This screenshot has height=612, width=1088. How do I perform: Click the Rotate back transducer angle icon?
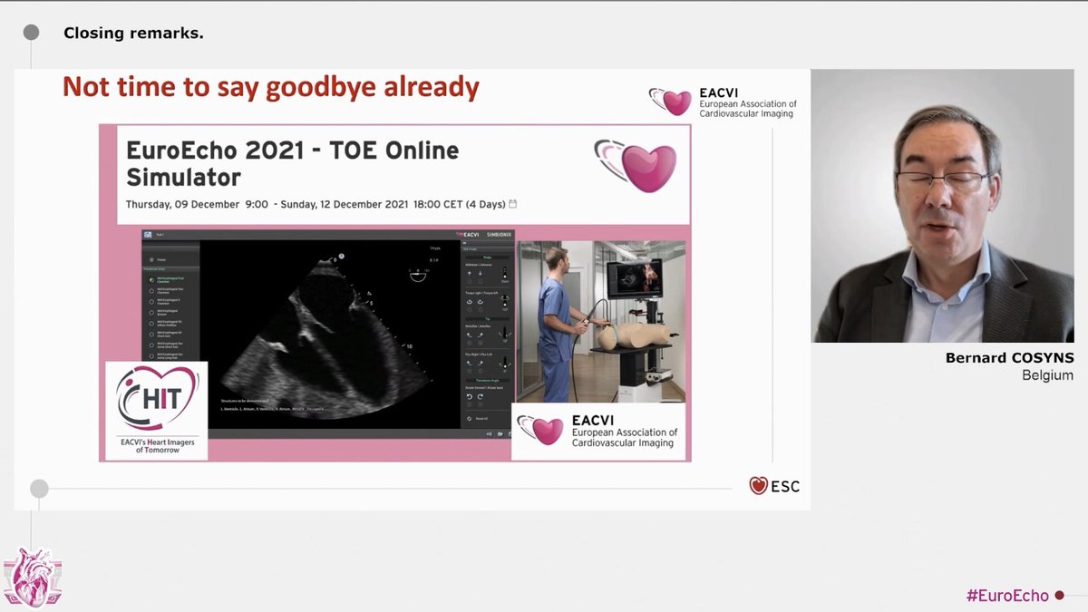(481, 396)
